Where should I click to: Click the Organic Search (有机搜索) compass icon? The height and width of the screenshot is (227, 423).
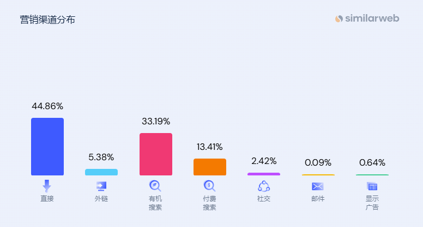point(155,186)
